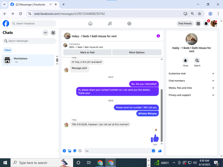
Task: Open the account profile picture menu
Action: 214,24
